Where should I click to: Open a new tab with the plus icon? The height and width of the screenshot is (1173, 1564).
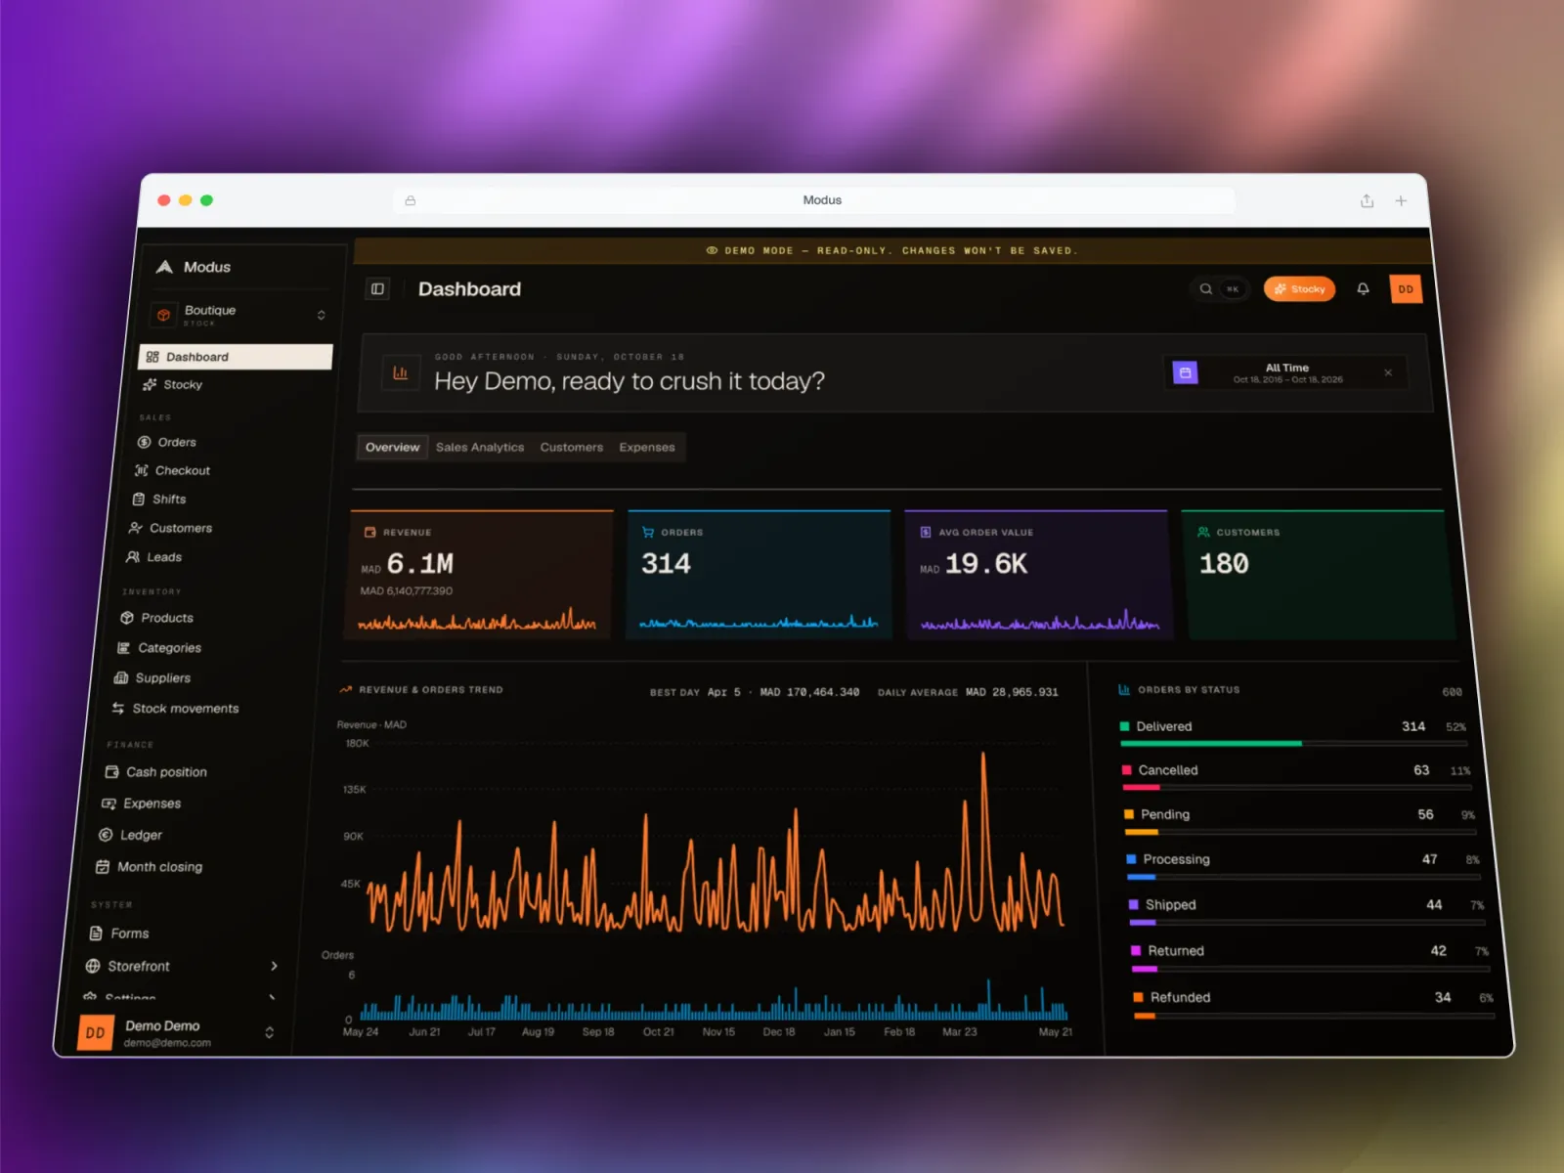click(x=1401, y=200)
